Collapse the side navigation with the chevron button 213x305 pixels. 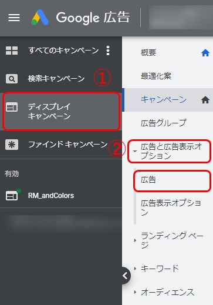(x=126, y=276)
